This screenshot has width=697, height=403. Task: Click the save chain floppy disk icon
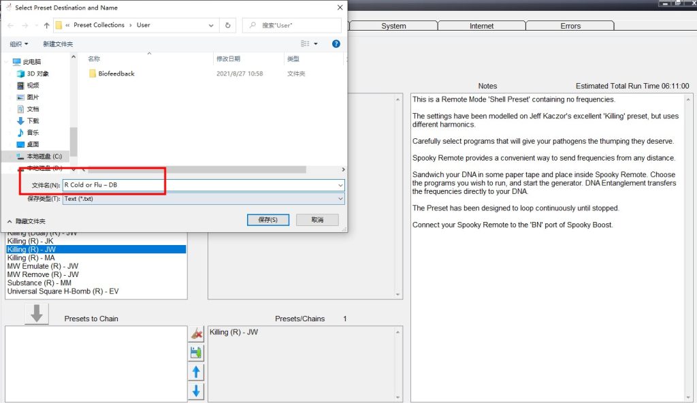(x=196, y=353)
